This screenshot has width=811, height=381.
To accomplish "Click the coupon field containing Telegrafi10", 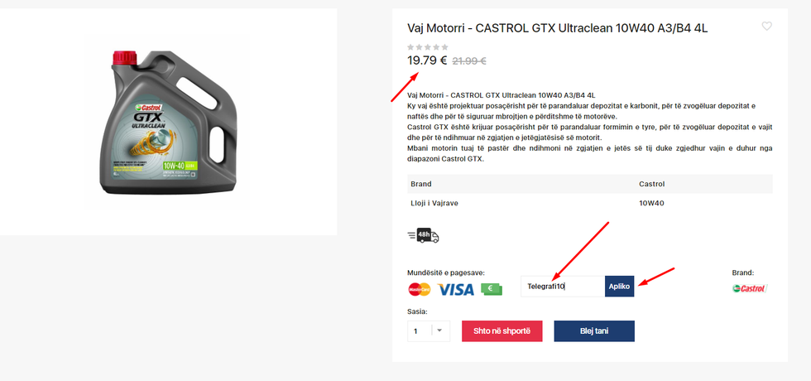I will tap(563, 287).
